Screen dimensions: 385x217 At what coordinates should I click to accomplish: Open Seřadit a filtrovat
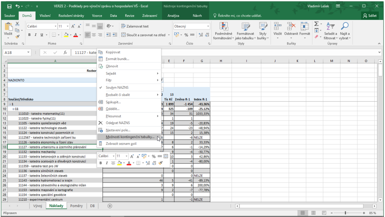coord(330,31)
